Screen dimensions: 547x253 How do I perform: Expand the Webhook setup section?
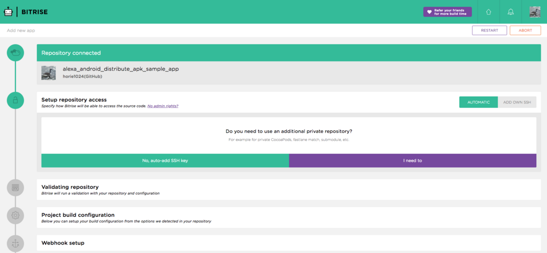pos(289,243)
